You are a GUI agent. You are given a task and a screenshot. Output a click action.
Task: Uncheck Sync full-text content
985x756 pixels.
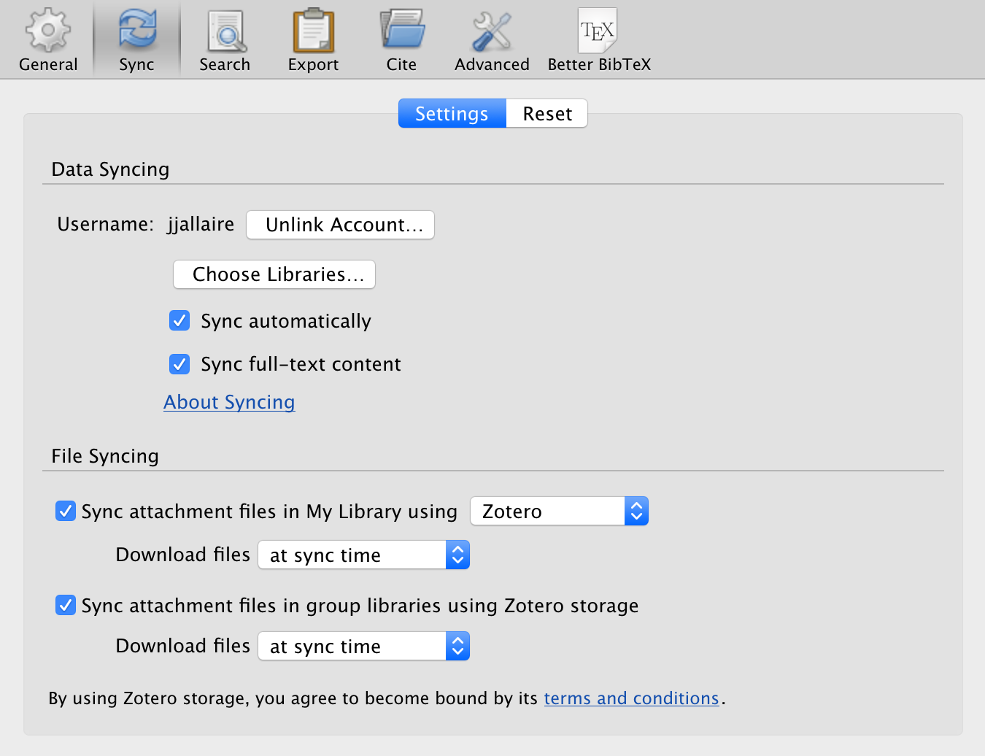(x=179, y=364)
